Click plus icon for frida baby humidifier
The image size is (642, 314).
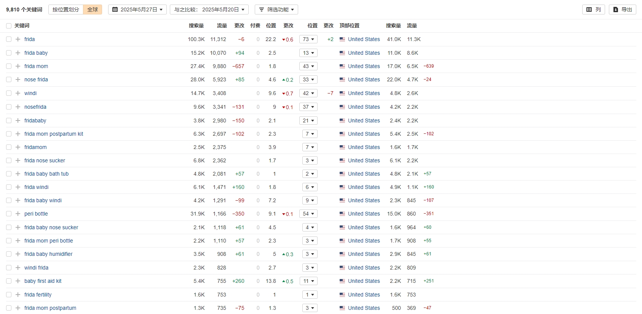pyautogui.click(x=18, y=254)
